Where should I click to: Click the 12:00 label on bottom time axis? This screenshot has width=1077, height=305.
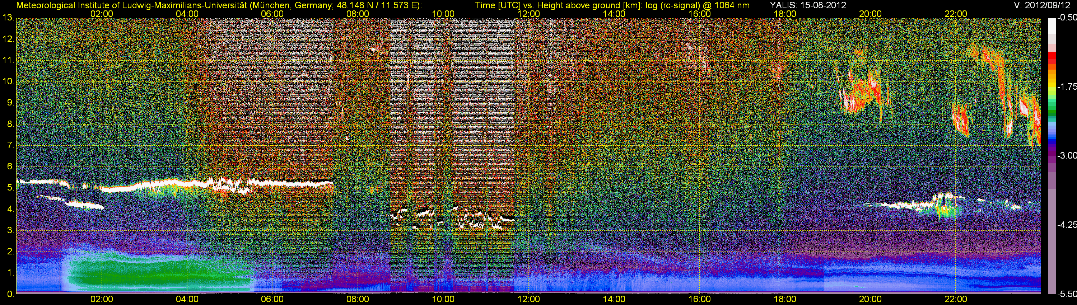(528, 299)
